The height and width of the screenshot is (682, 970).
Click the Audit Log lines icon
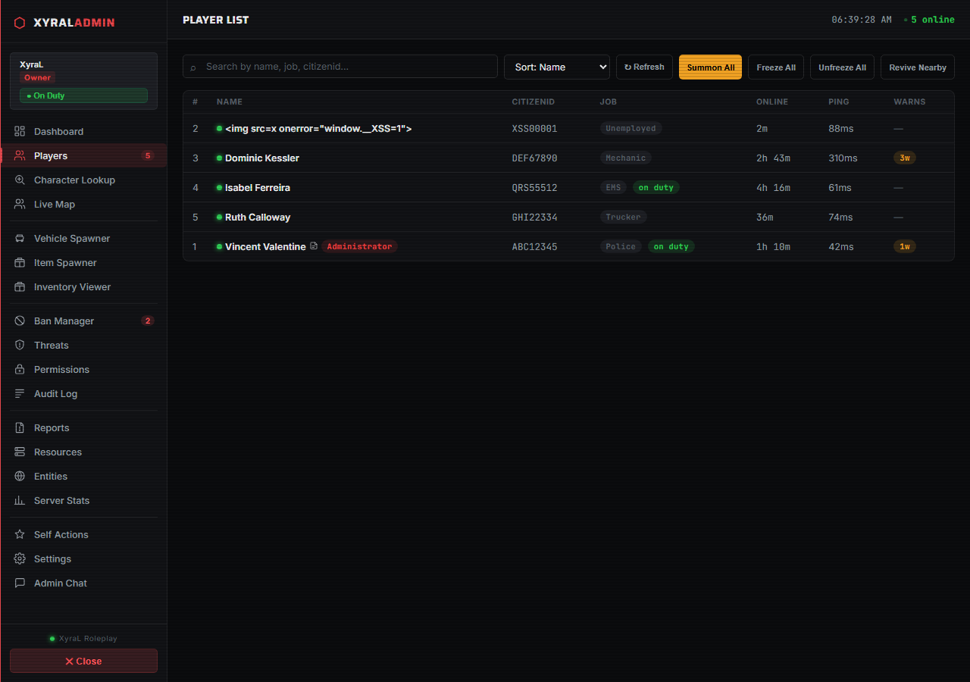20,393
